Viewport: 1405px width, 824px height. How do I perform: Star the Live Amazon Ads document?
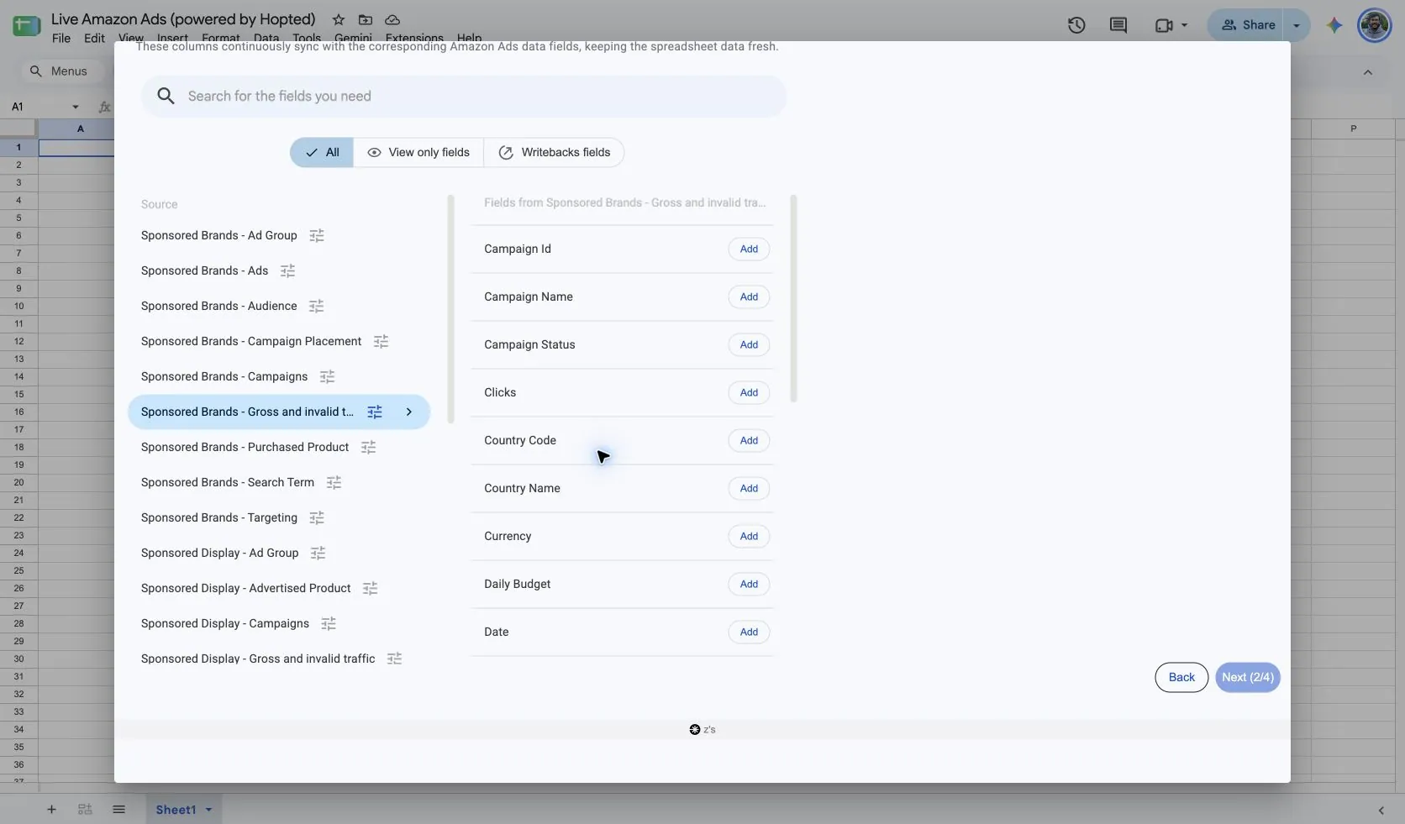click(x=338, y=19)
